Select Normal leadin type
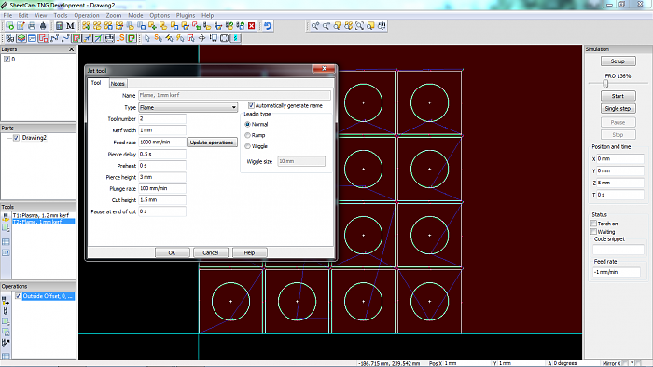The height and width of the screenshot is (367, 653). pyautogui.click(x=248, y=124)
